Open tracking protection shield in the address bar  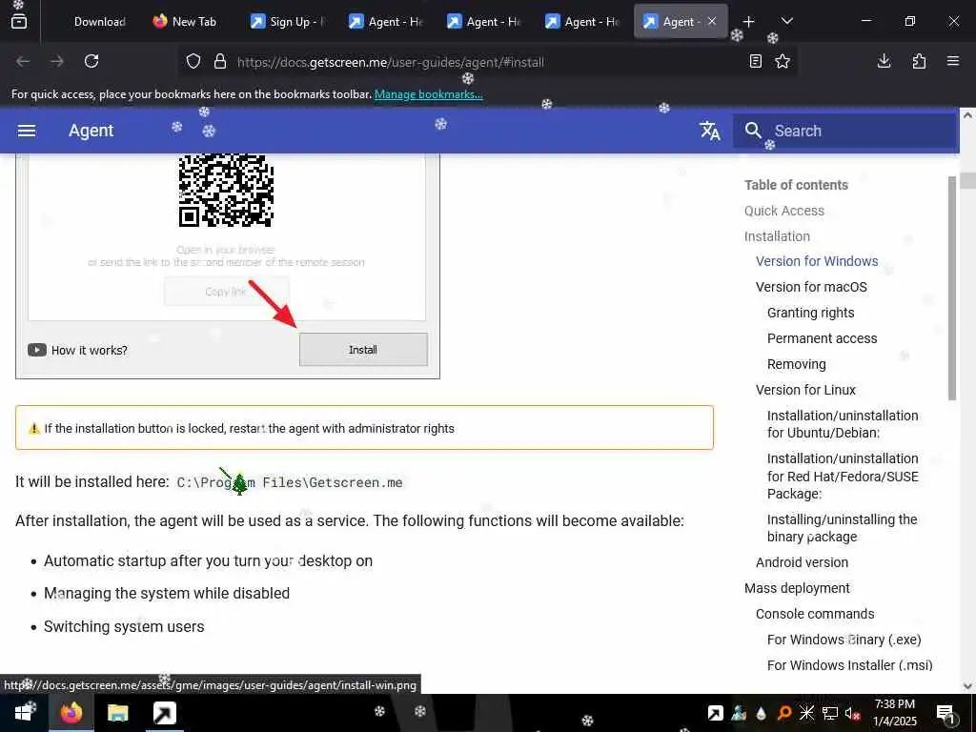coord(193,62)
